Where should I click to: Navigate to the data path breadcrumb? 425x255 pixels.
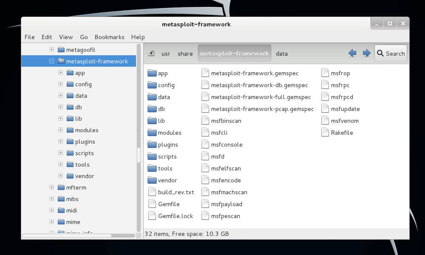[x=281, y=54]
